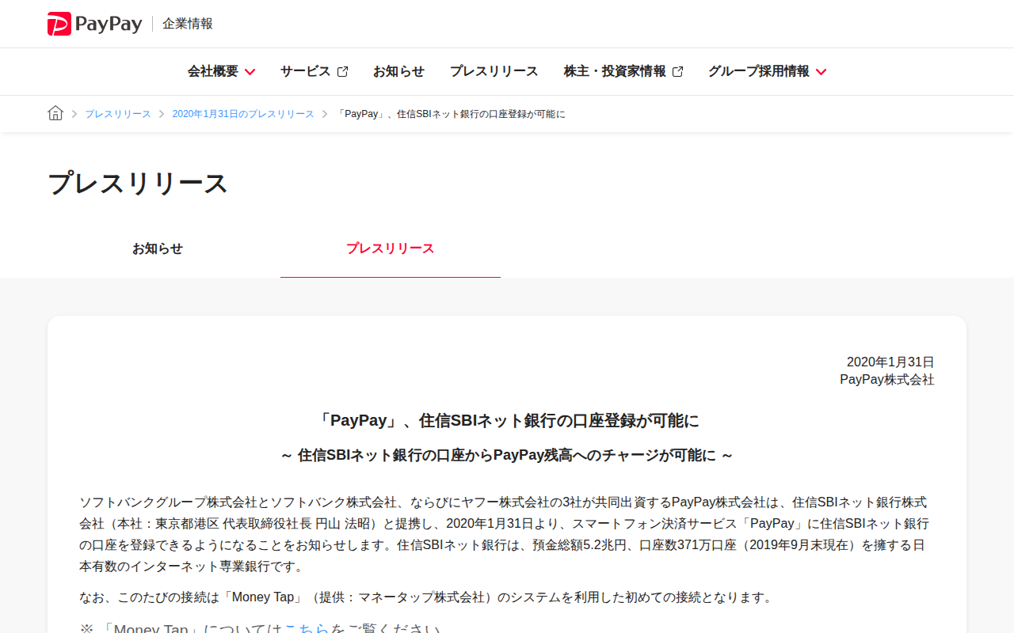Switch to the お知らせ tab
This screenshot has height=633, width=1014.
point(158,248)
